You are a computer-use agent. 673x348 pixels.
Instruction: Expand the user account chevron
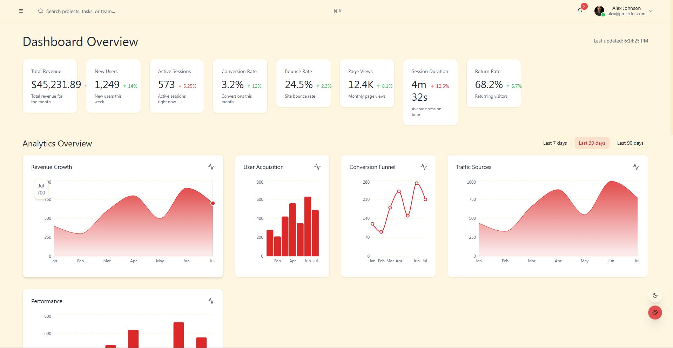click(651, 11)
